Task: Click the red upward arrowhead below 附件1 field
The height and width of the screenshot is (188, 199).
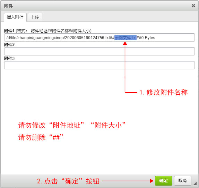Action: (x=125, y=43)
